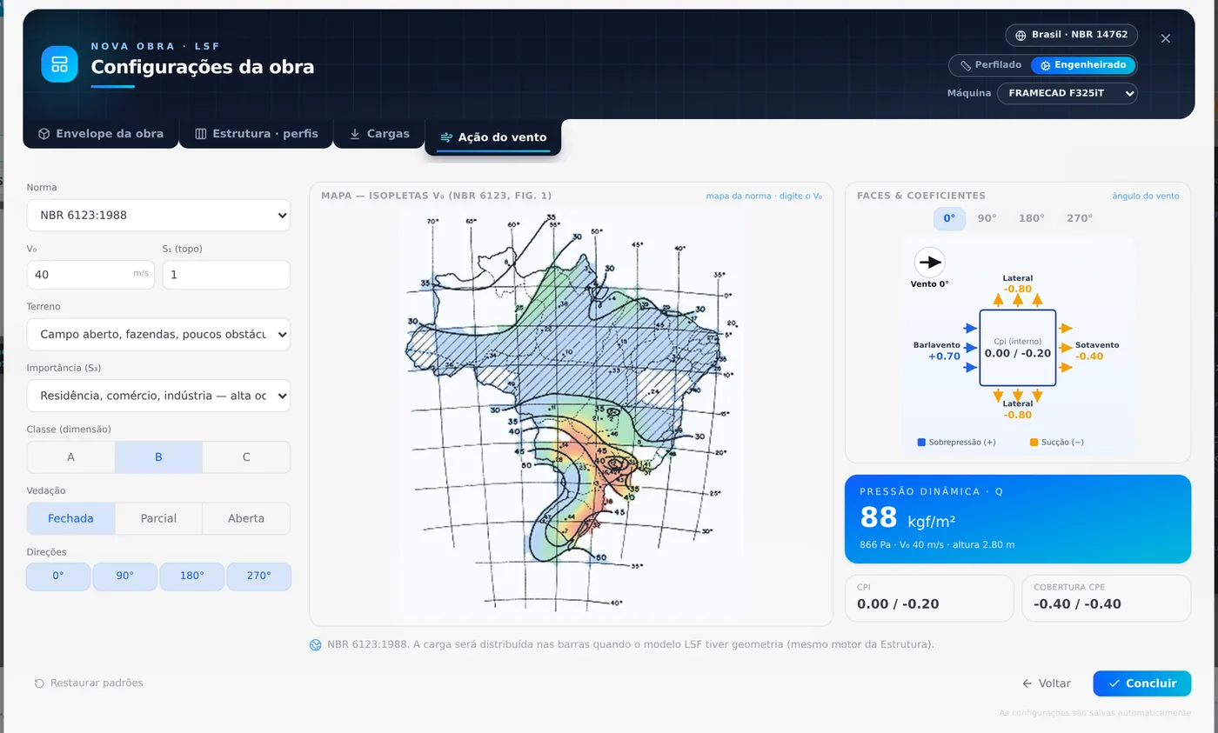
Task: Click the checkmark icon on Concluir
Action: (1114, 683)
